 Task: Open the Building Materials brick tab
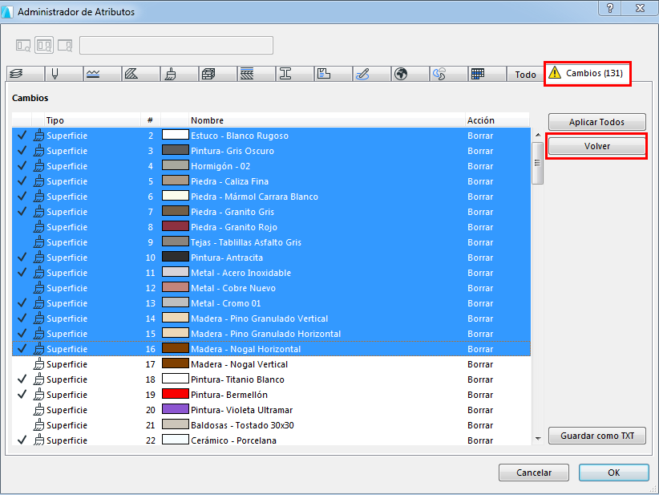click(x=217, y=74)
